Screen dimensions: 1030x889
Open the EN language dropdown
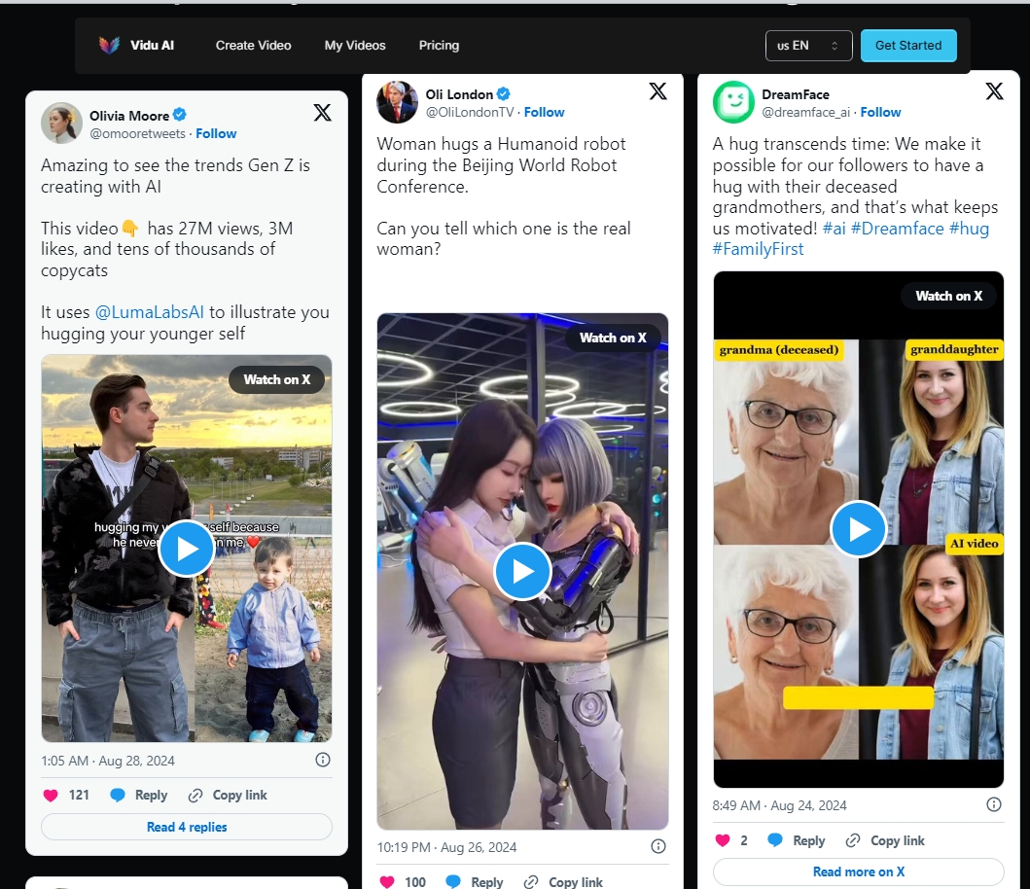(x=808, y=46)
